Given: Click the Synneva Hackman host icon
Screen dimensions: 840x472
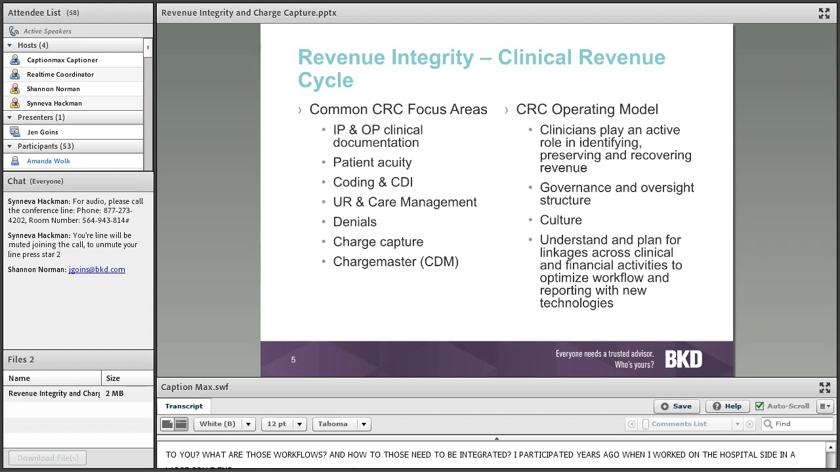Looking at the screenshot, I should pos(15,103).
